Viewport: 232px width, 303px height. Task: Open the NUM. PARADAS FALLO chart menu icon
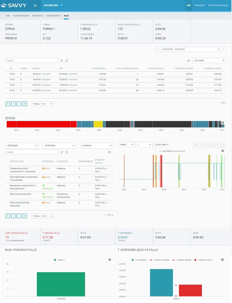(110, 259)
